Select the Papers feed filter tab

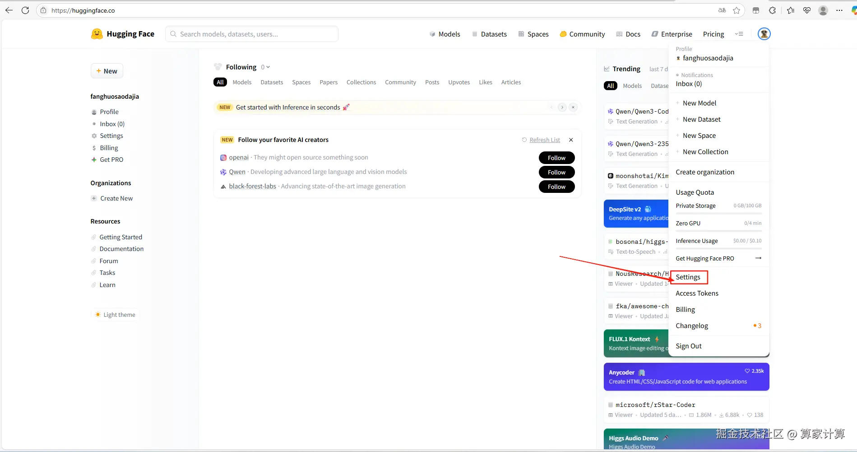click(x=329, y=82)
